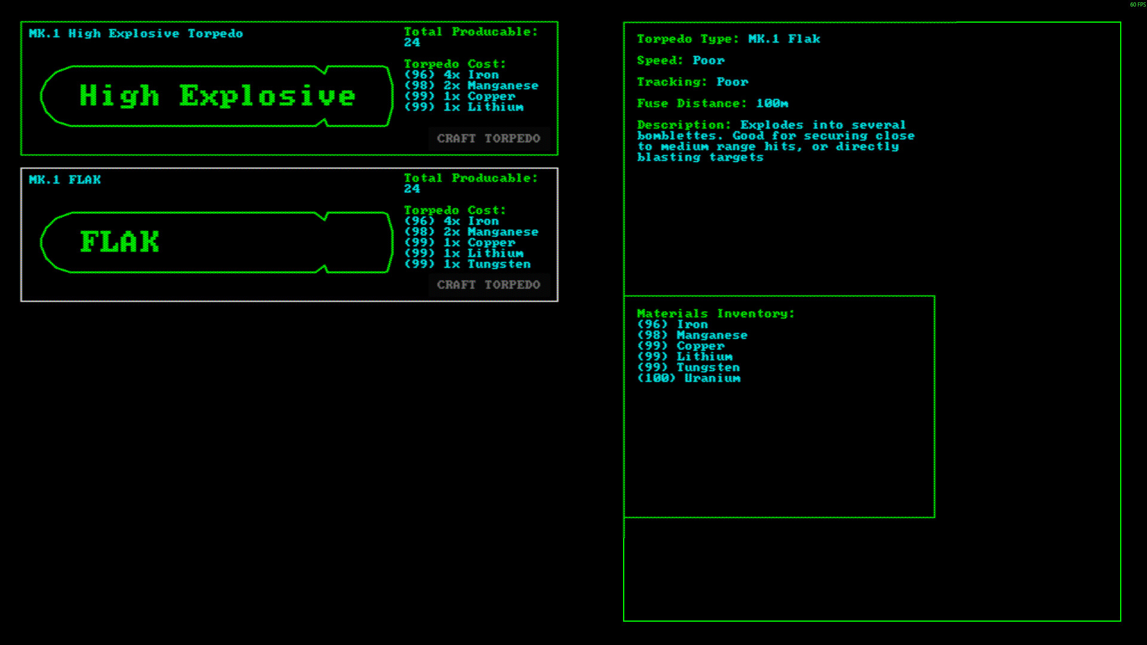
Task: Click the Iron cost line in FLAK card
Action: pos(451,221)
